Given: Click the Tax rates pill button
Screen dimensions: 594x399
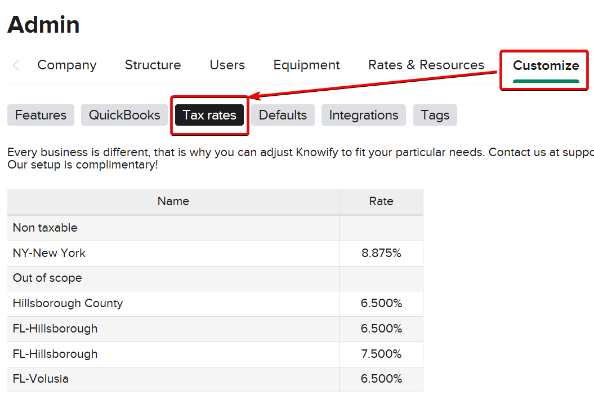Looking at the screenshot, I should [209, 115].
